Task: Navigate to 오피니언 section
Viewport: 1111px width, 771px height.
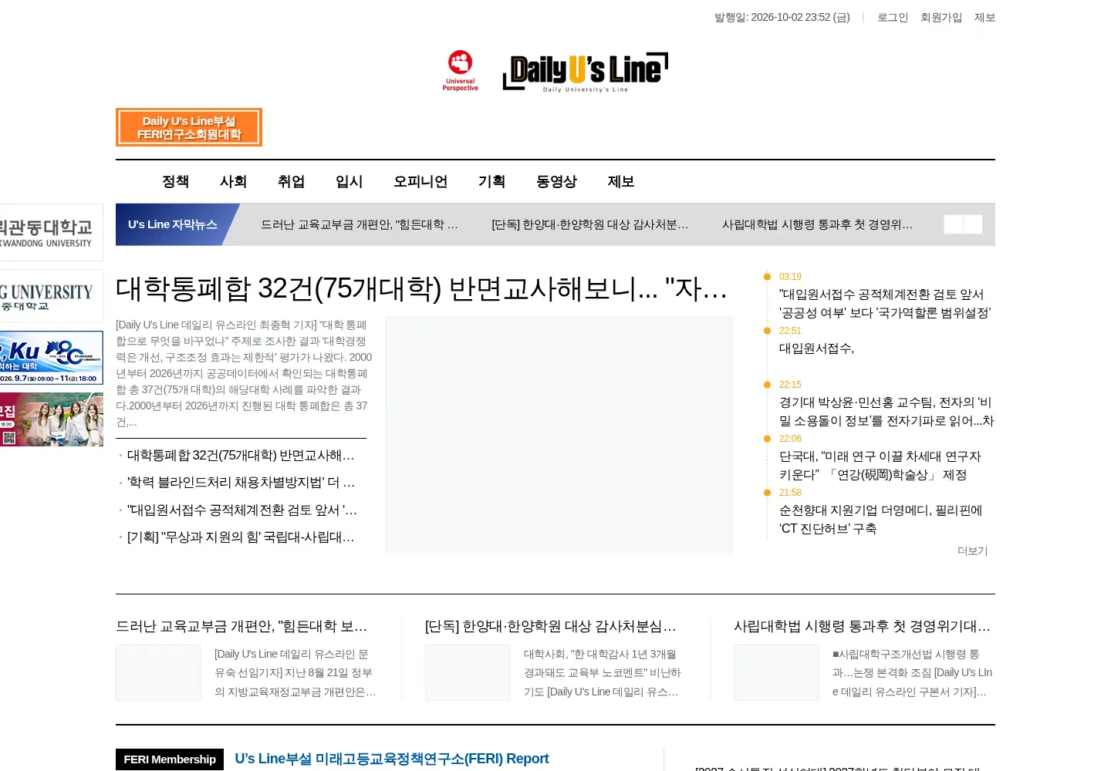Action: [x=420, y=182]
